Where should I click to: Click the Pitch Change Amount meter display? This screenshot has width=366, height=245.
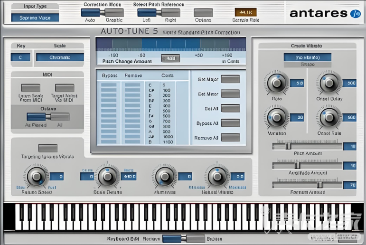click(171, 44)
